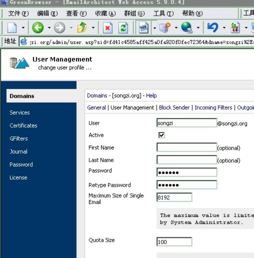The image size is (254, 258).
Task: Open Journal in the sidebar
Action: click(18, 151)
